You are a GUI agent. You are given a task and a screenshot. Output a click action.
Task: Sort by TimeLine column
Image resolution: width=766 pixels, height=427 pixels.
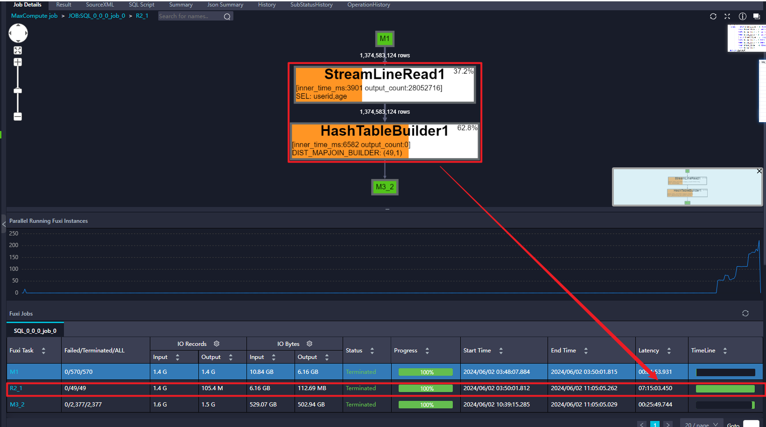725,351
